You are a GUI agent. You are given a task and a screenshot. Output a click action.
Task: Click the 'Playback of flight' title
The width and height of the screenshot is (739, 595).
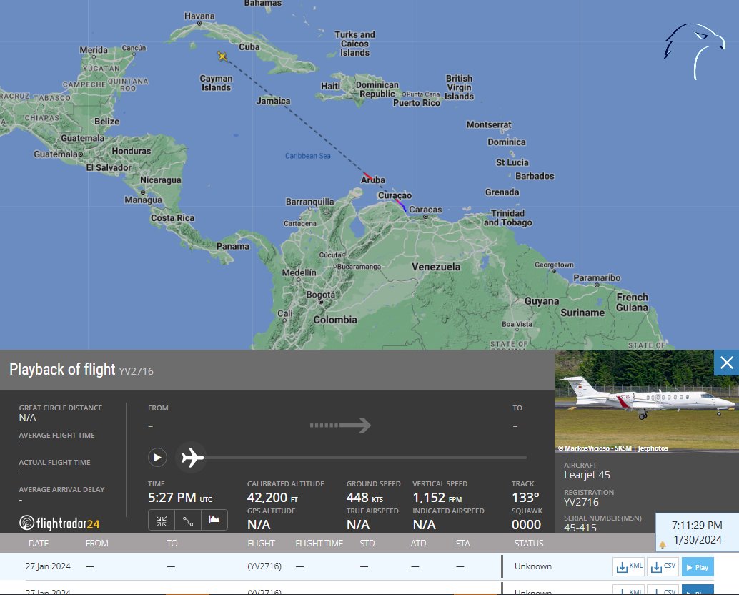(62, 369)
